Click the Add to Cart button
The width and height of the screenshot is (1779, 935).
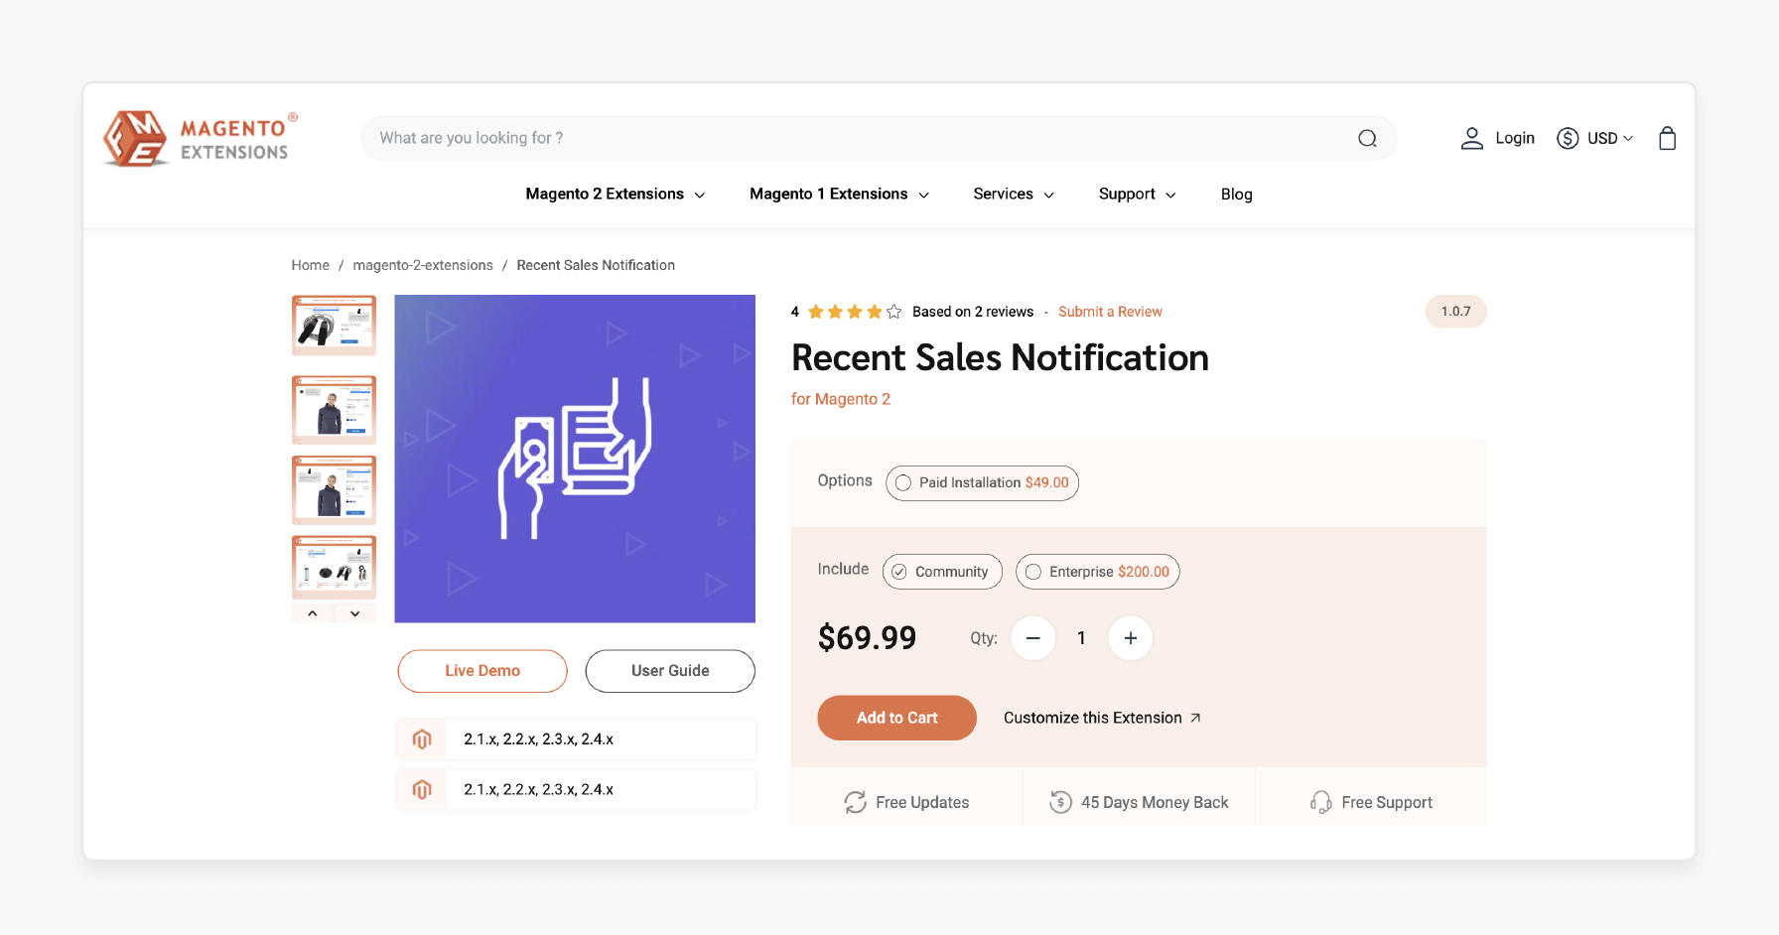(x=896, y=718)
